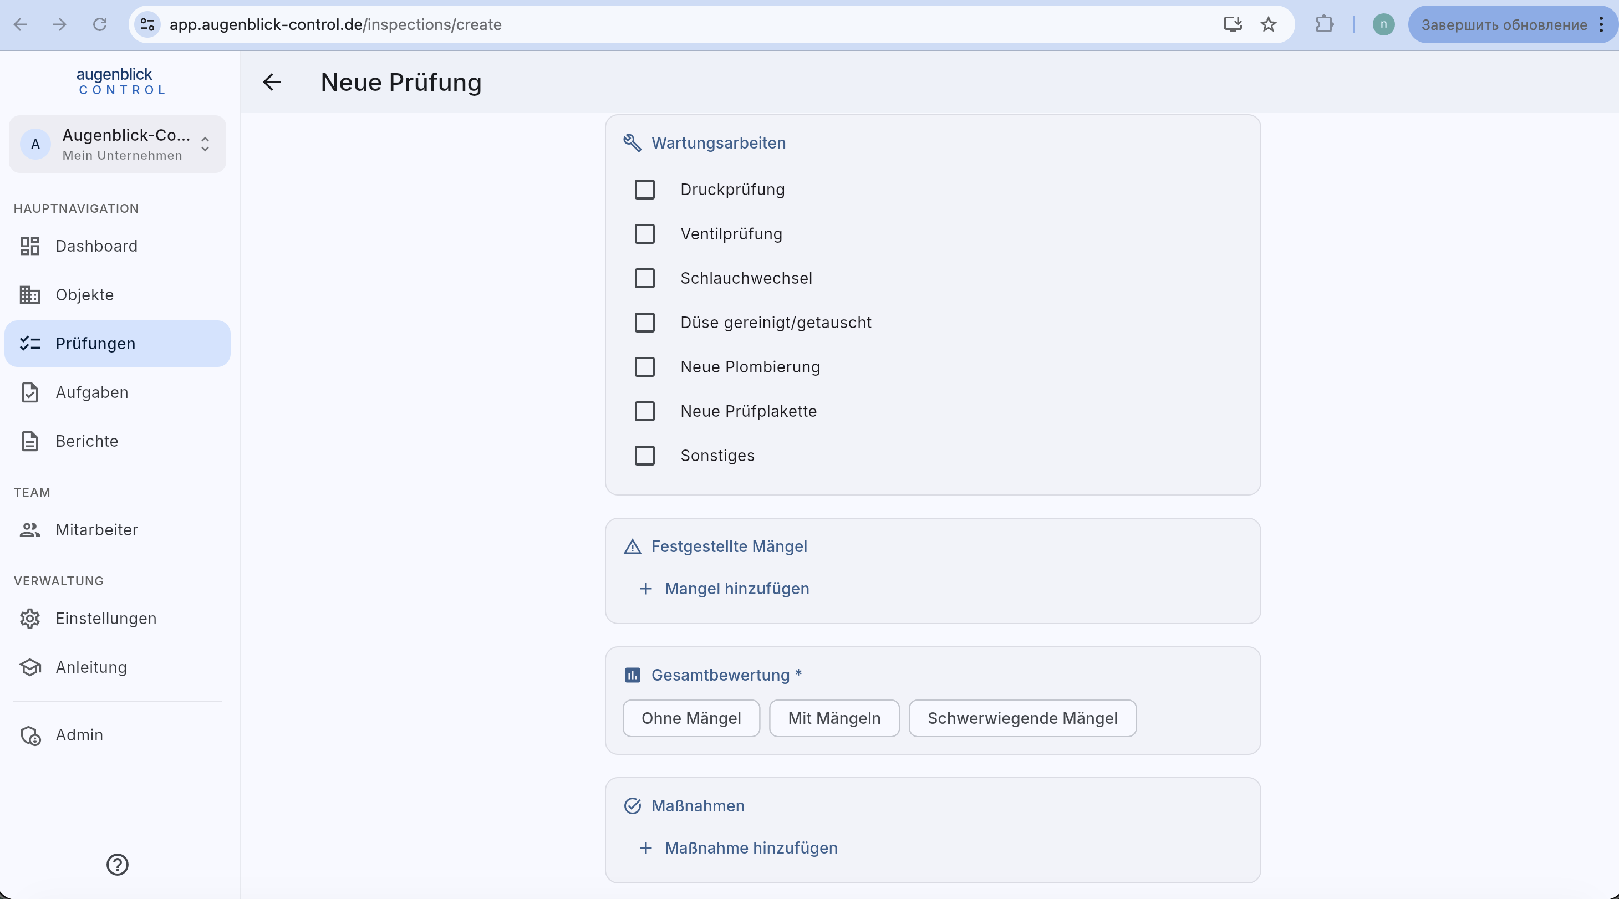Bookmark the page with the star icon

1268,24
